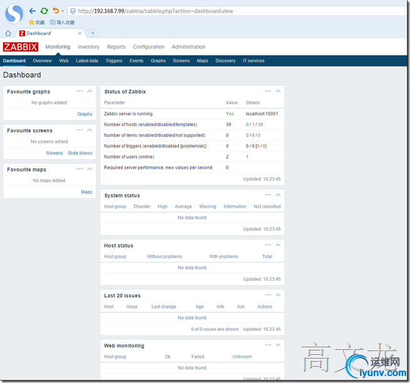
Task: Collapse the Favourite maps widget
Action: 90,169
